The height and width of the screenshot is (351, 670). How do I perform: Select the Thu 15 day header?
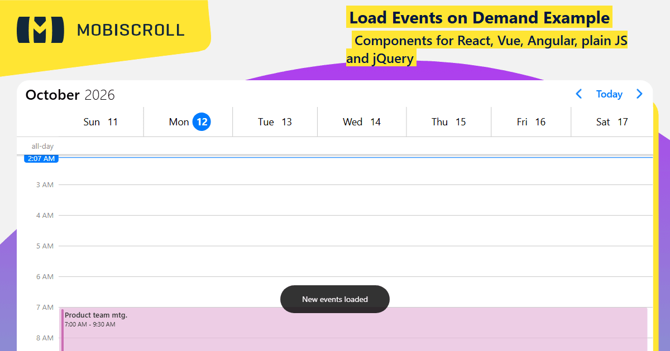point(448,122)
